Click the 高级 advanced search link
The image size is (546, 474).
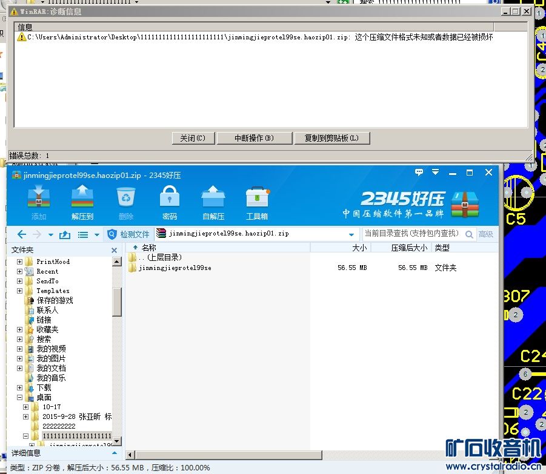[x=486, y=234]
